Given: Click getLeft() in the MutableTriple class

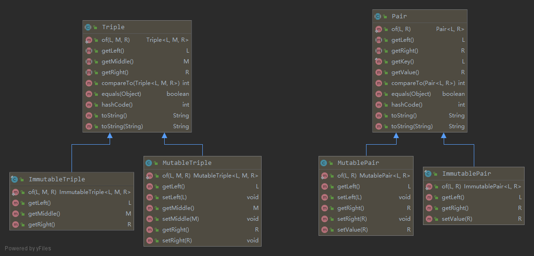Looking at the screenshot, I should [174, 186].
